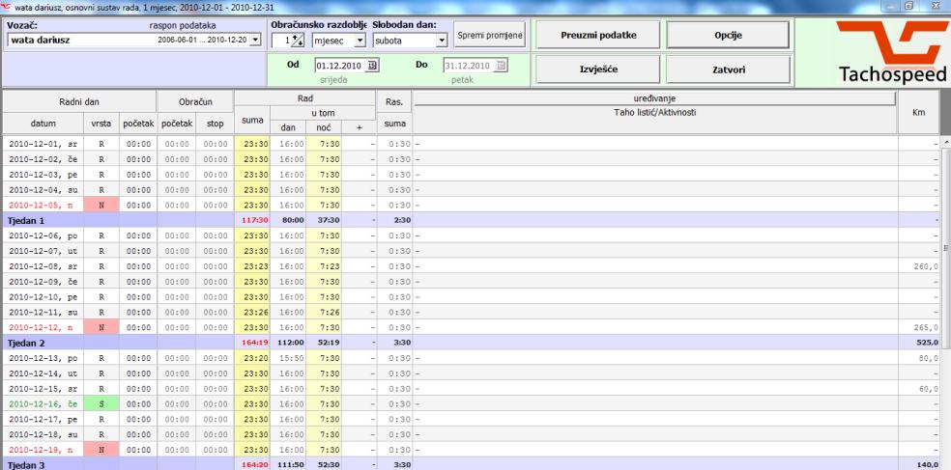Click the green S cell for 2010-12-16
Screen dimensions: 951x470
101,404
